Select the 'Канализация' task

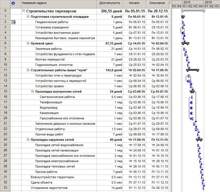(x=49, y=113)
